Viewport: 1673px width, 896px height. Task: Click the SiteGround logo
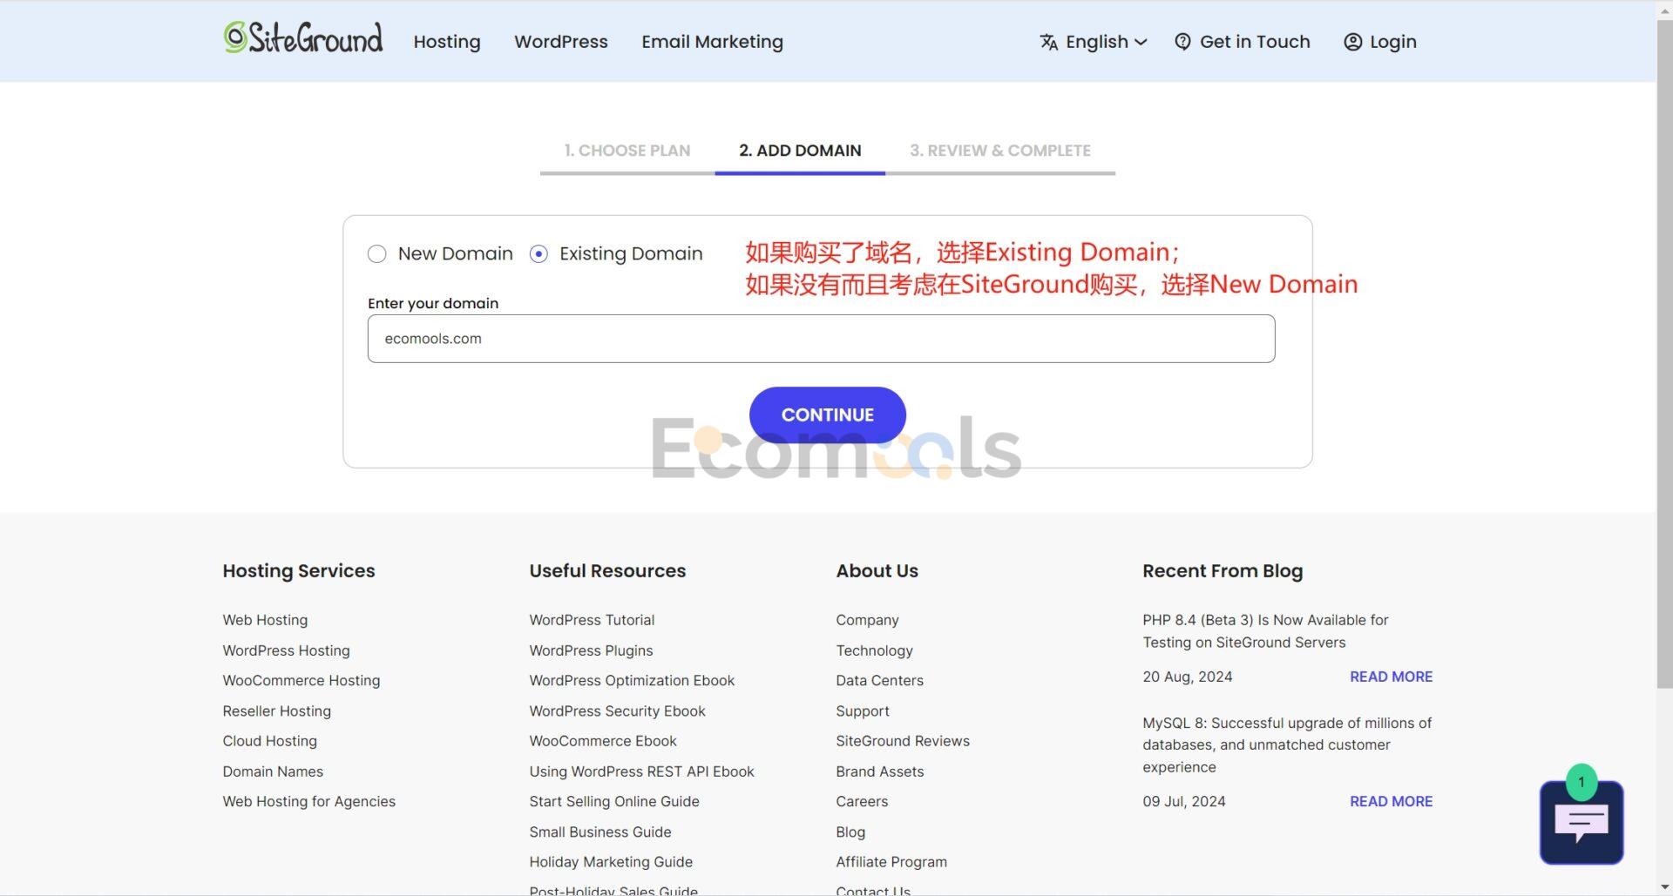(302, 38)
